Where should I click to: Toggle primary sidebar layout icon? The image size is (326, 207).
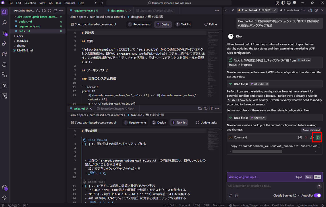click(283, 3)
